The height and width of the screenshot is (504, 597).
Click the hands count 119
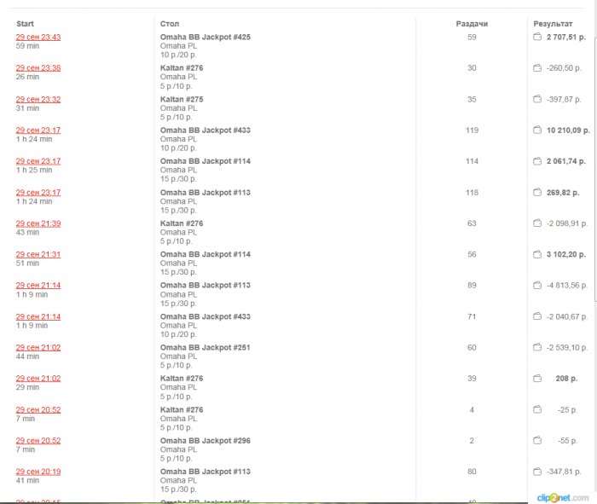472,130
